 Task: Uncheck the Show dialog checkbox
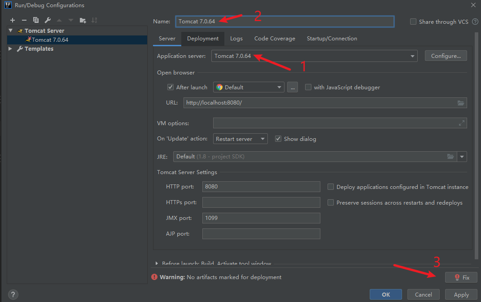pos(278,139)
